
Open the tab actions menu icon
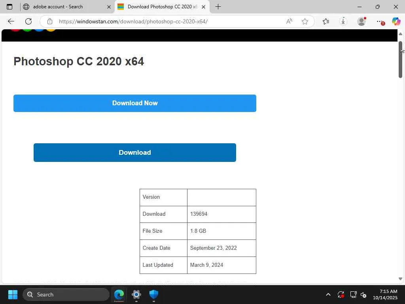coord(9,7)
